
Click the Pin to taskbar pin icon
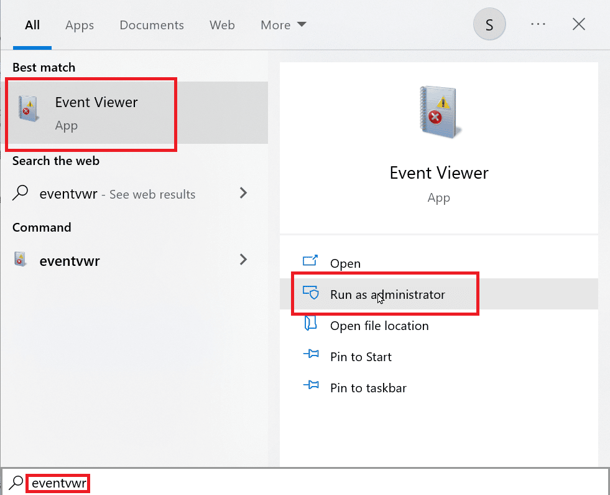coord(311,385)
